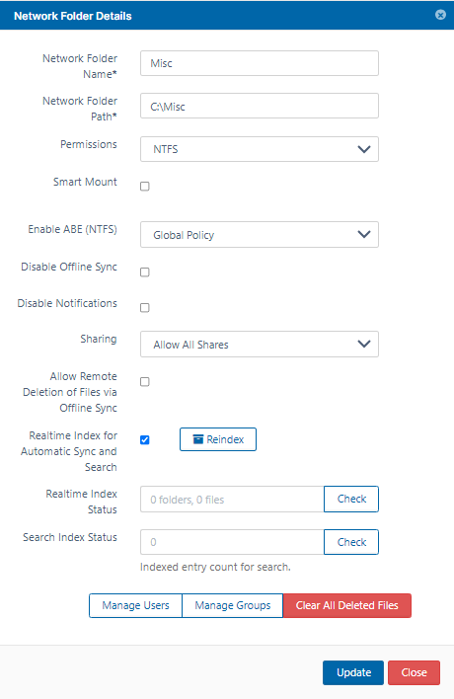Toggle Allow Remote Deletion of Files checkbox

tap(145, 382)
